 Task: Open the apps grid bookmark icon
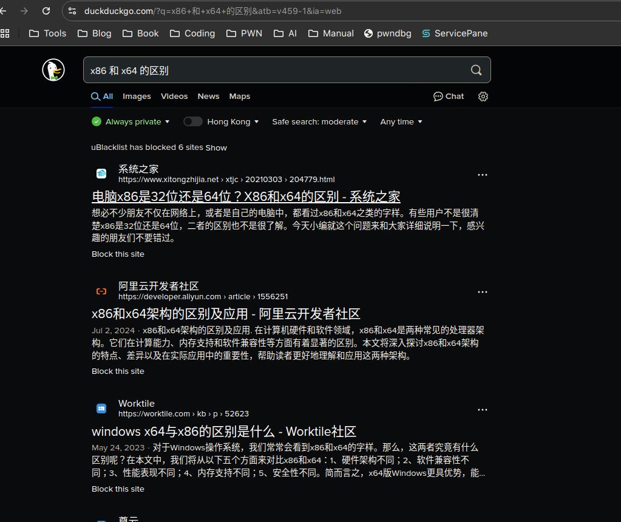click(x=5, y=33)
